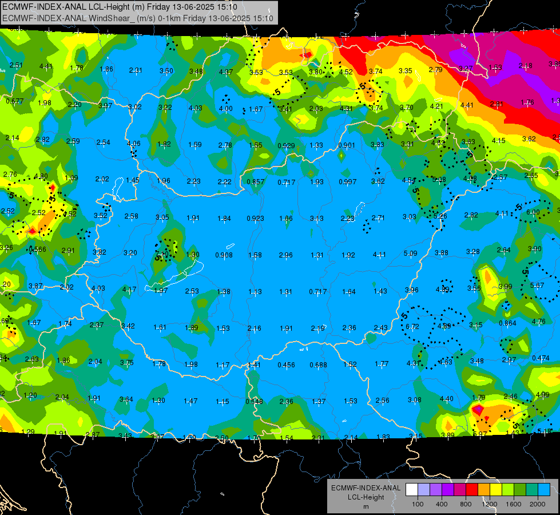Click the wind shear value 1.13

pos(255,292)
